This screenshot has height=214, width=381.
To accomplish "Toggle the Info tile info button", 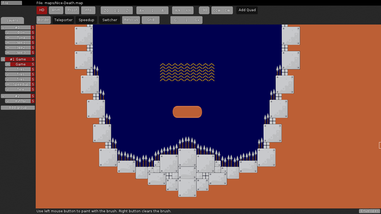I will pos(88,10).
